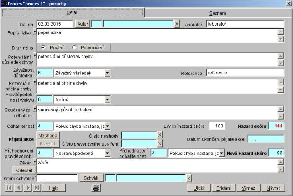The width and height of the screenshot is (293, 196).
Task: Select the Potenciální risk type
Action: click(x=74, y=48)
